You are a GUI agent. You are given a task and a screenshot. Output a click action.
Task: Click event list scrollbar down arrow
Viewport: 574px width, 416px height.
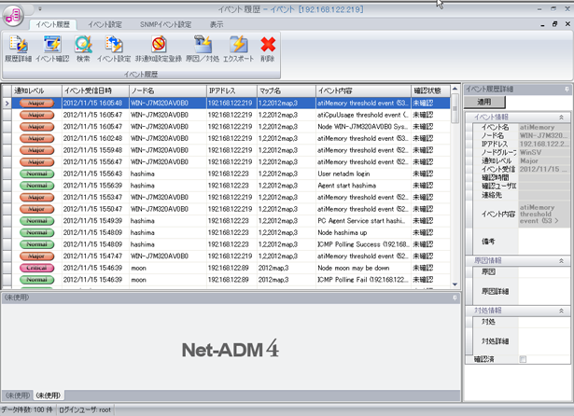[455, 284]
